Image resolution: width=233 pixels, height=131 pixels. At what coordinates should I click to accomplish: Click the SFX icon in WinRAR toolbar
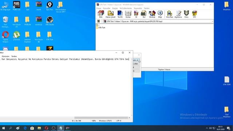point(194,14)
